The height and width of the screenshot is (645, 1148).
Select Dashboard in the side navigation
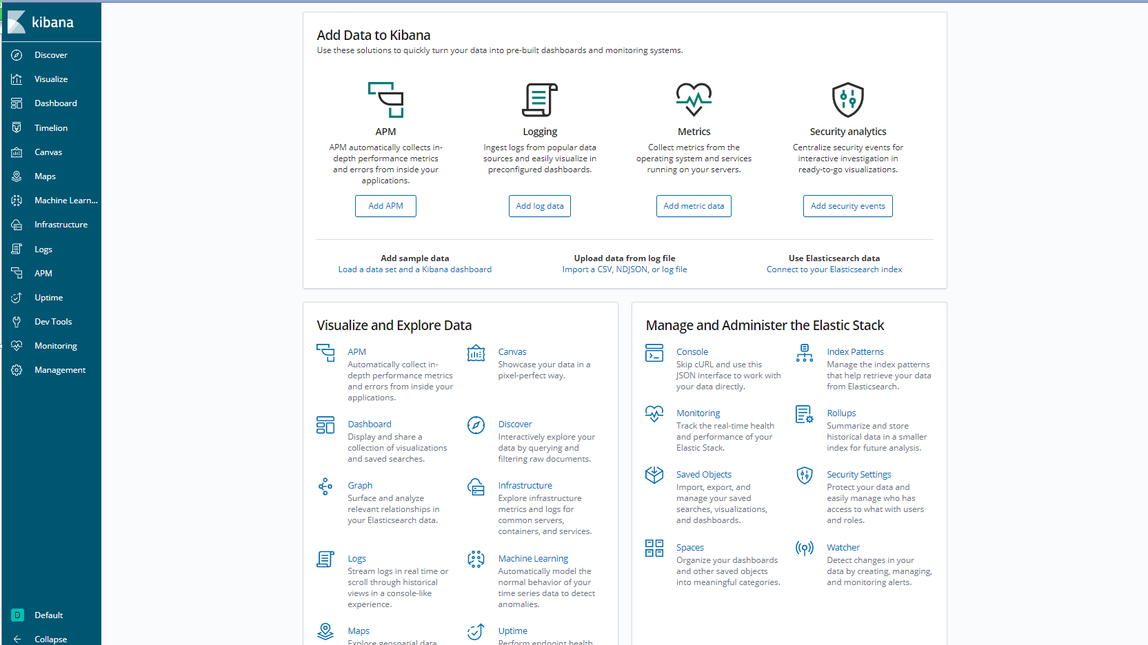point(56,103)
